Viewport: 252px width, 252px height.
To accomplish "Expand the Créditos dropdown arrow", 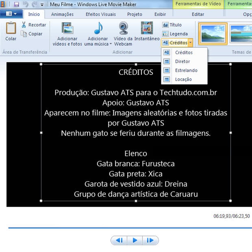I will point(191,43).
